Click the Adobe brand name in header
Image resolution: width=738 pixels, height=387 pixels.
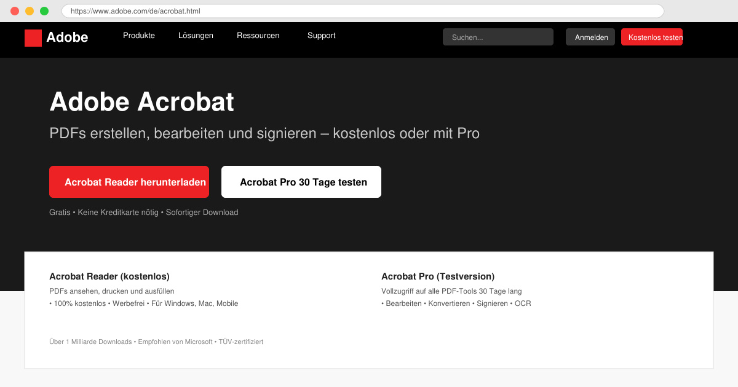pyautogui.click(x=67, y=37)
